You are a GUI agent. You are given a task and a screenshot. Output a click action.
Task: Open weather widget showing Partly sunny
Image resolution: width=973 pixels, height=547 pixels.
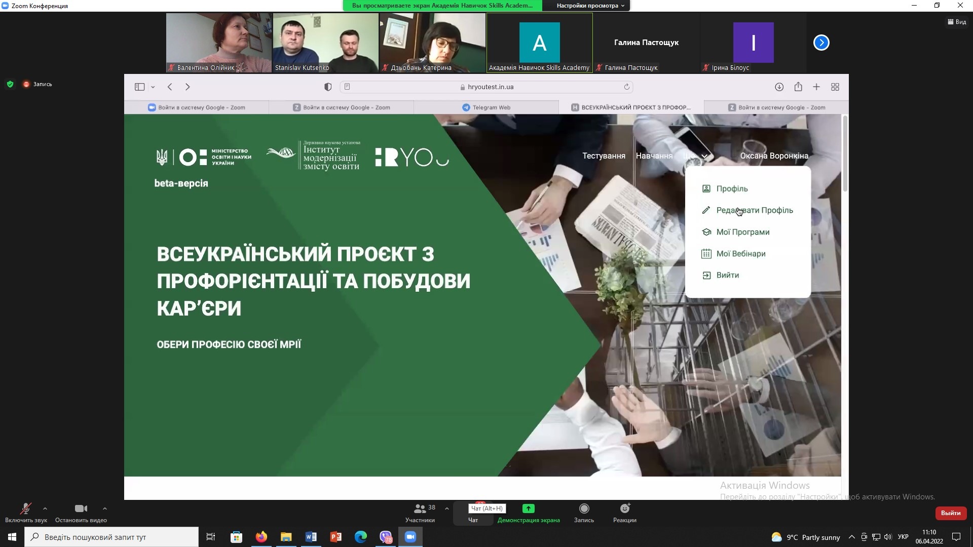(x=806, y=537)
